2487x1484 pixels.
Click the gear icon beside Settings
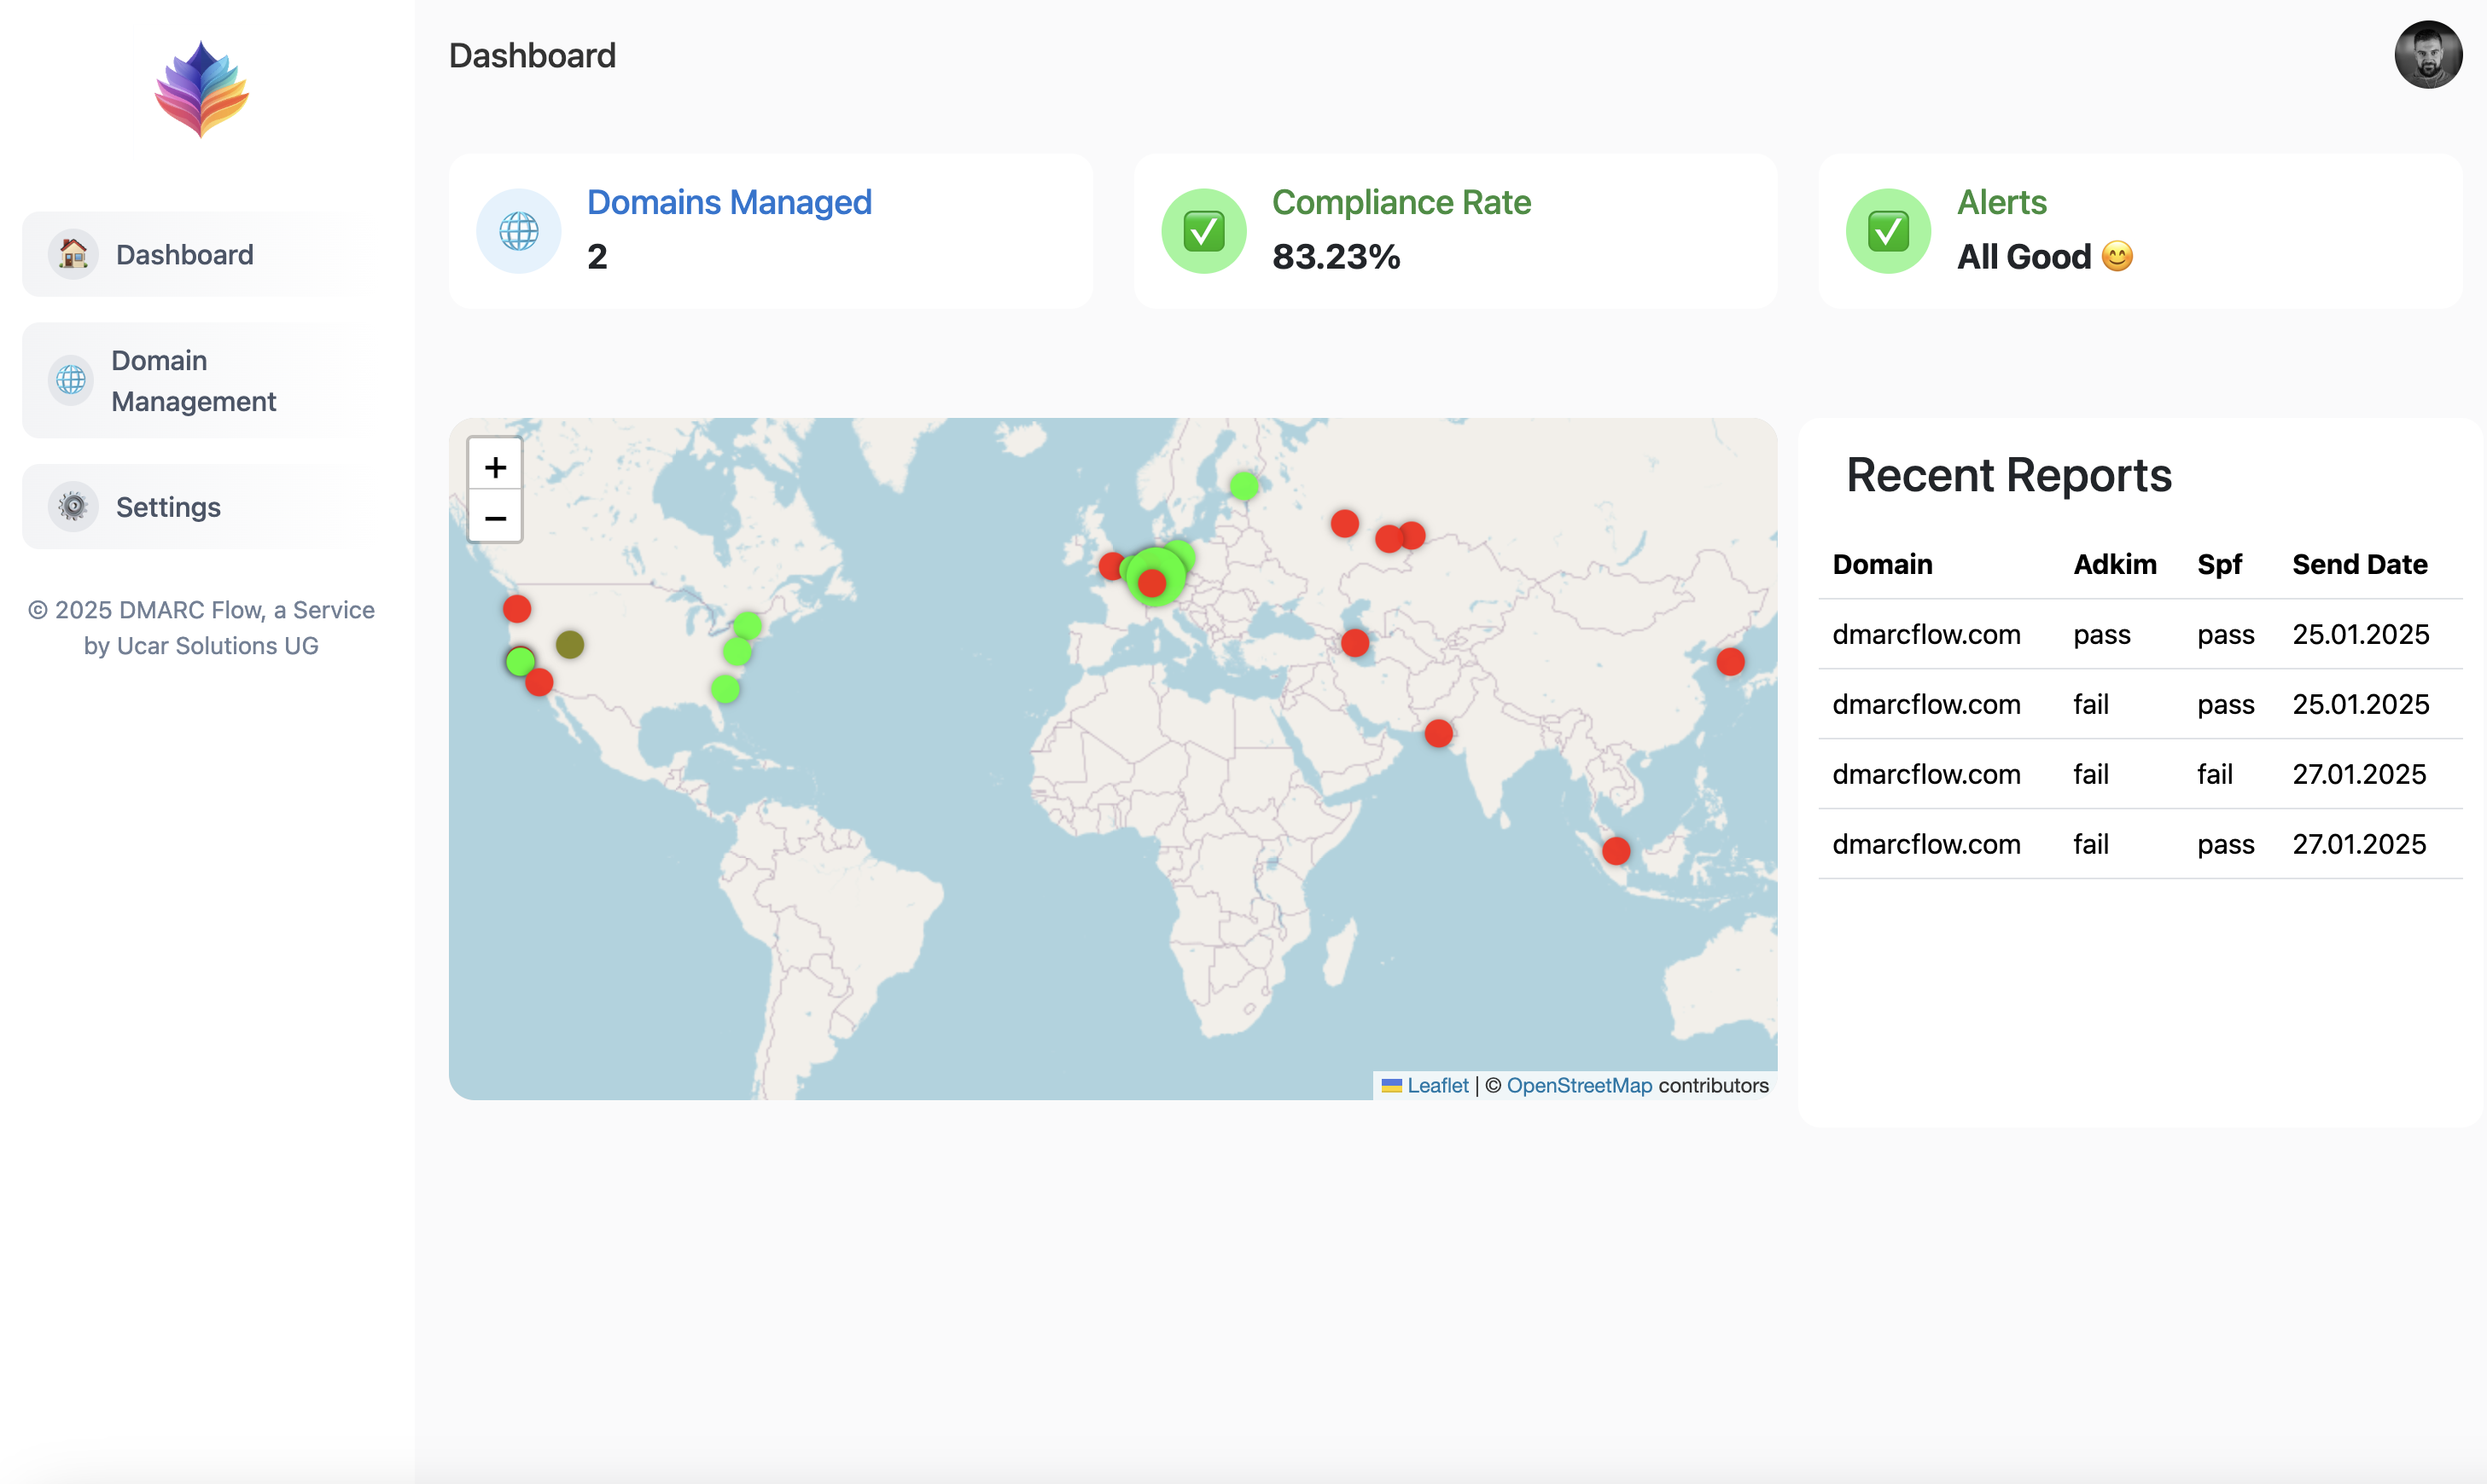click(x=70, y=506)
